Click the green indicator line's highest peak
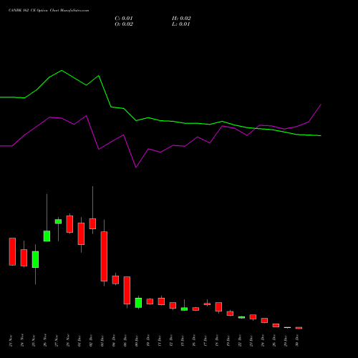The height and width of the screenshot is (358, 358). click(62, 70)
